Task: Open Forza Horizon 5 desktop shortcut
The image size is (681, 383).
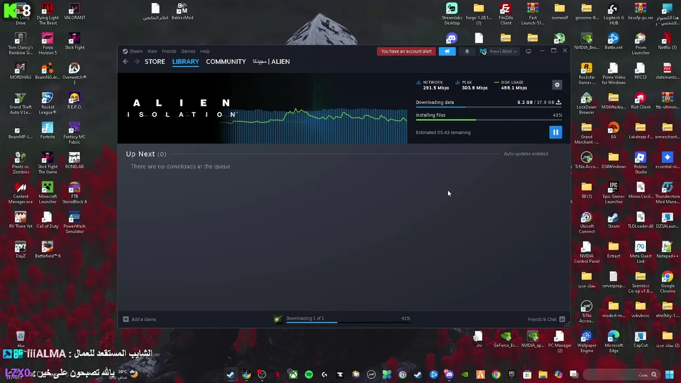Action: tap(47, 44)
